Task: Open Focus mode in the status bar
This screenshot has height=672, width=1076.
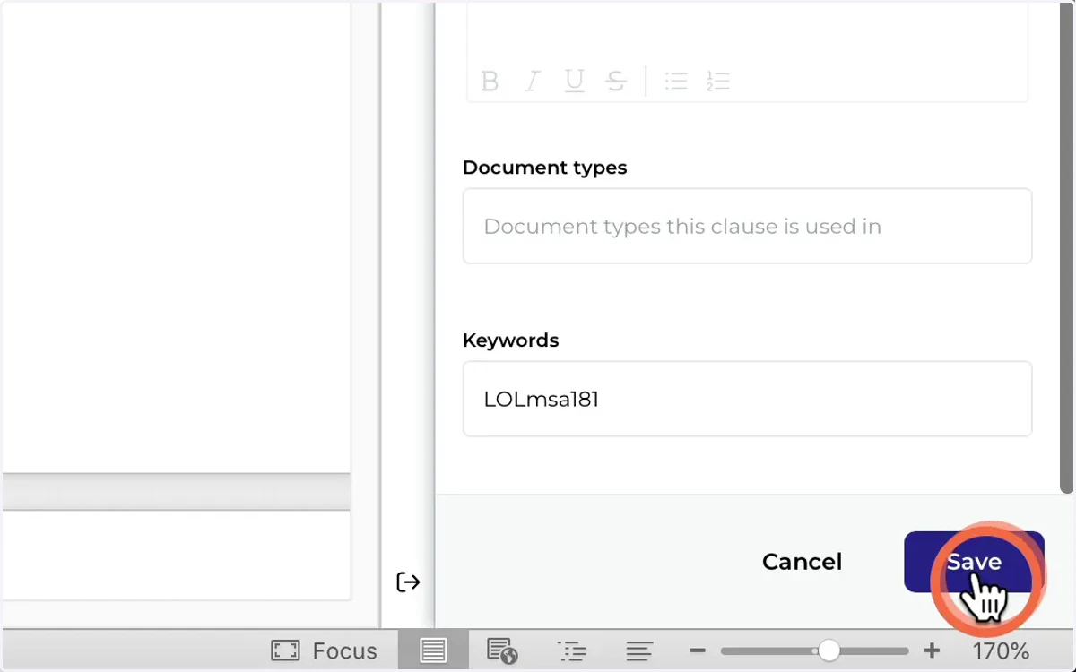Action: pyautogui.click(x=324, y=650)
